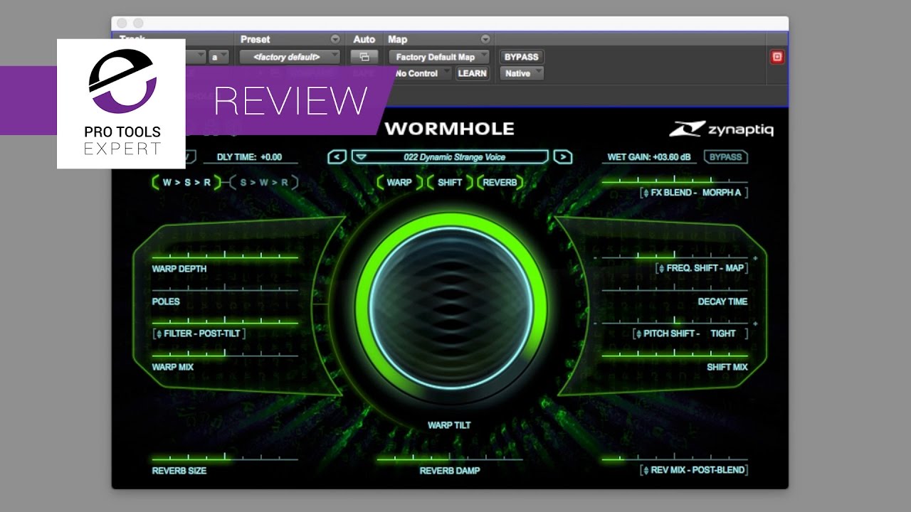Viewport: 911px width, 512px height.
Task: Toggle the Pro Tools BYPASS button
Action: point(521,57)
